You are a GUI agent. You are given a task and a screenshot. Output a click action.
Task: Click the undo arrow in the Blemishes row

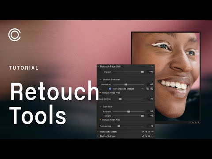pyautogui.click(x=142, y=89)
